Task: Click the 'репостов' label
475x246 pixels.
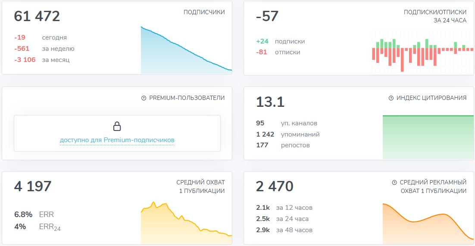Action: tap(295, 145)
